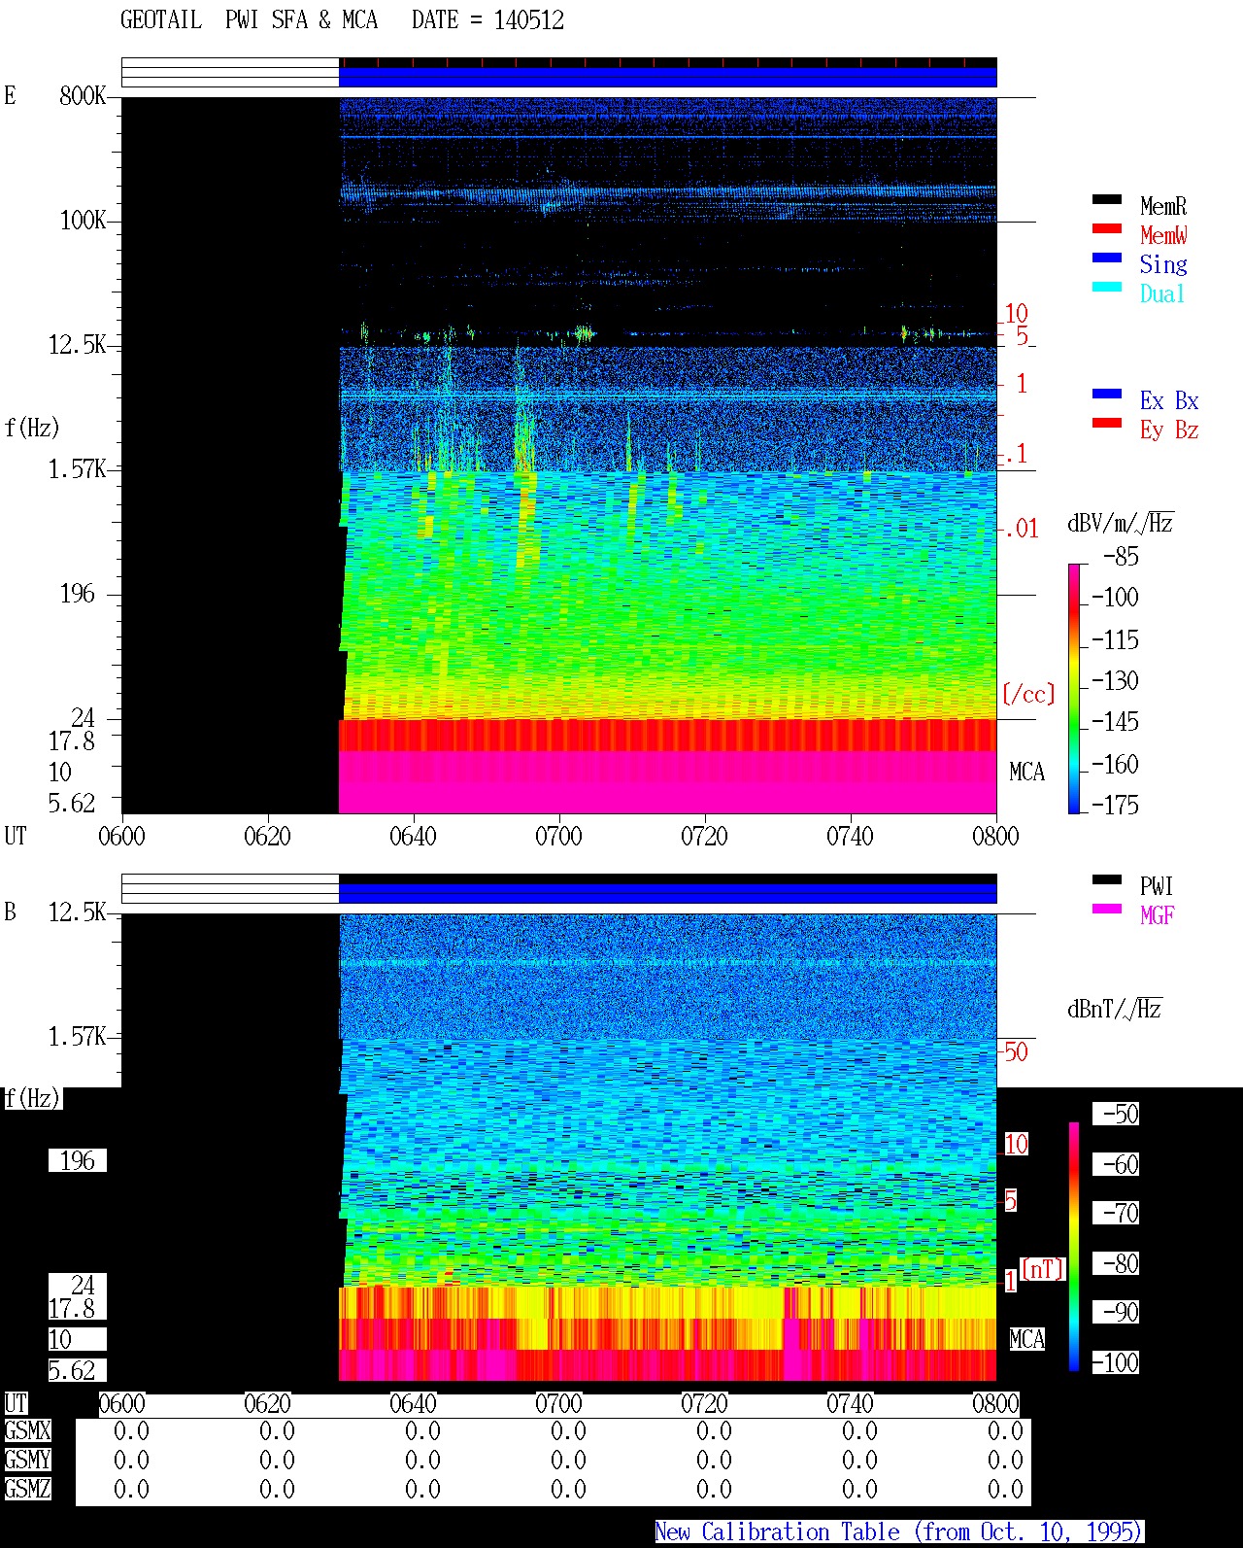Click the 800K frequency axis label
The height and width of the screenshot is (1548, 1243).
click(x=83, y=95)
